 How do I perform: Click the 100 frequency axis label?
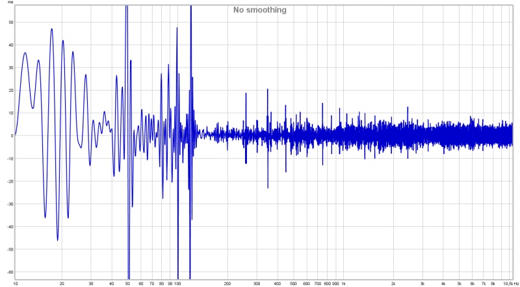tap(177, 284)
